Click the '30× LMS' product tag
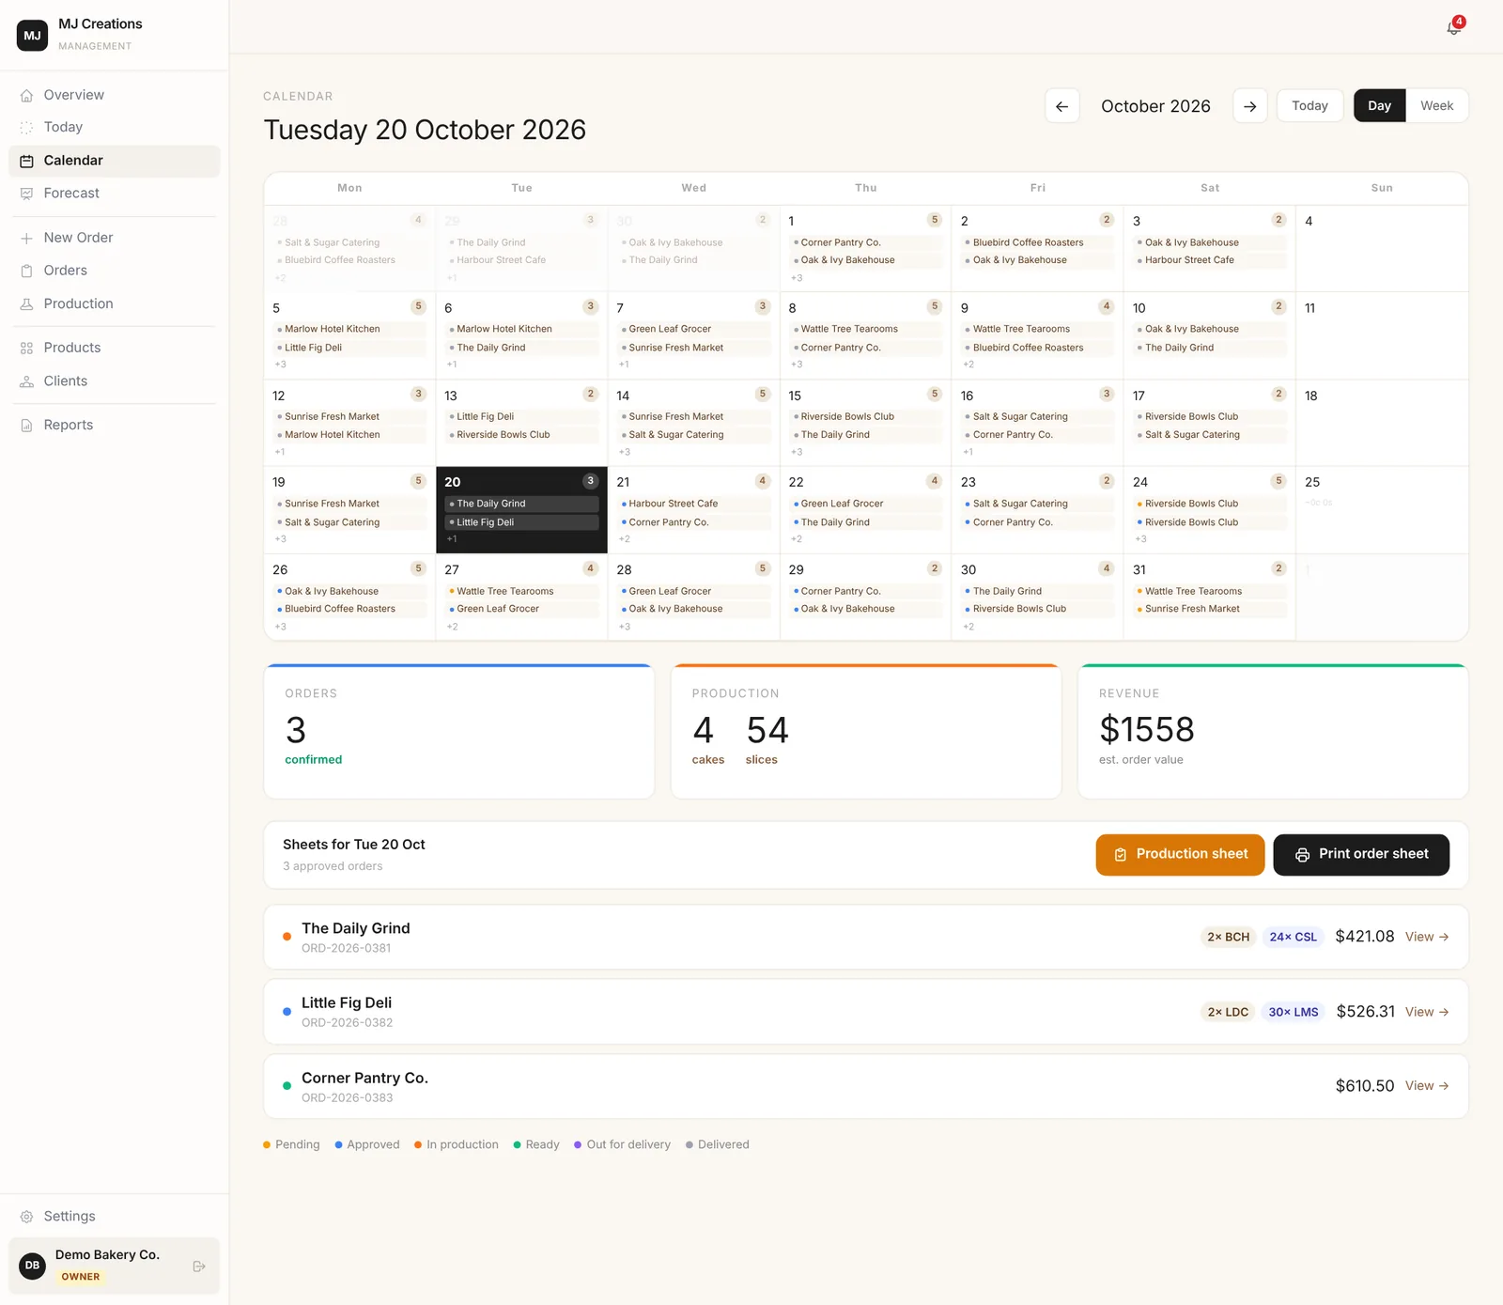 tap(1293, 1012)
